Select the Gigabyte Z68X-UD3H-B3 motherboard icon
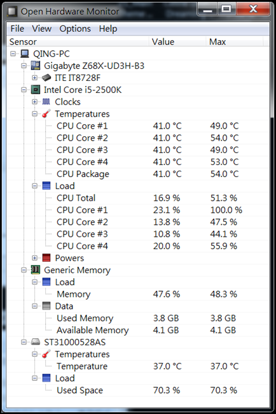Image resolution: width=276 pixels, height=414 pixels. [36, 66]
